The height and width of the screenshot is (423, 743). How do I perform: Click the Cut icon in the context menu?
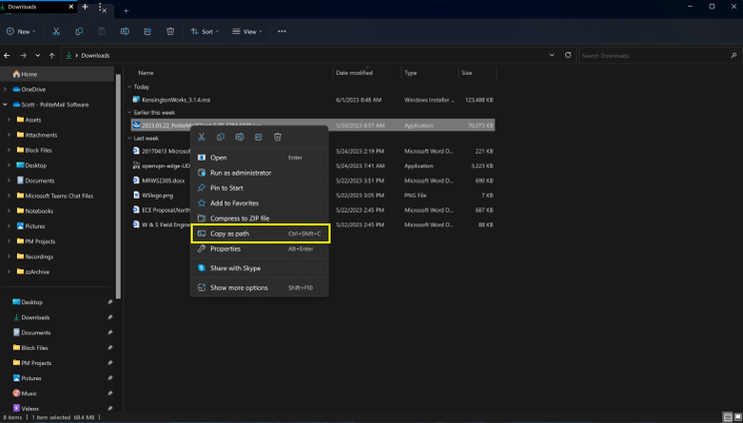202,137
